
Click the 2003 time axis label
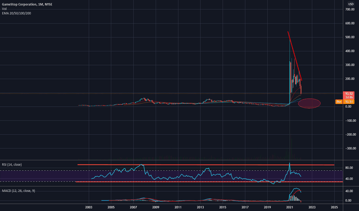point(89,207)
